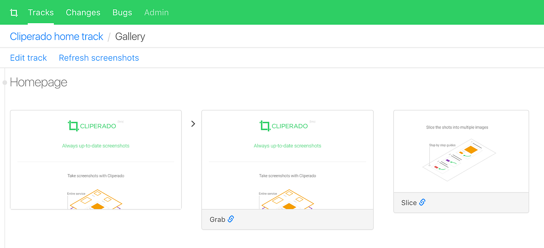Open the Grab screenshot thumbnail
The height and width of the screenshot is (248, 544).
(x=288, y=160)
